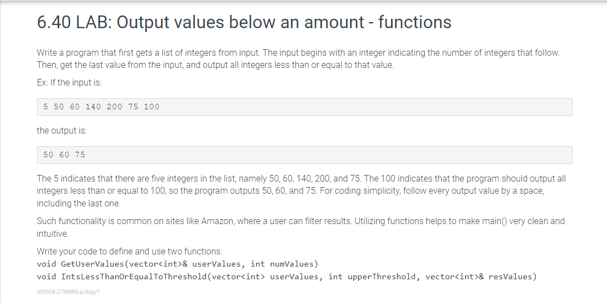607x303 pixels.
Task: Click '6.40 LAB' at the title start
Action: coord(72,22)
